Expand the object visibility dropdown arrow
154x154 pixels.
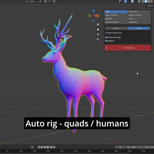[x=122, y=2]
